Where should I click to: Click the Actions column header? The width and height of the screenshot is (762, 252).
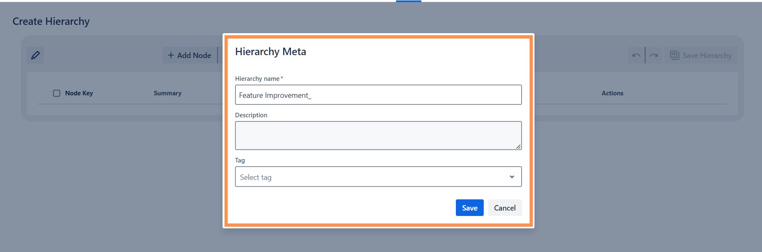(x=612, y=93)
